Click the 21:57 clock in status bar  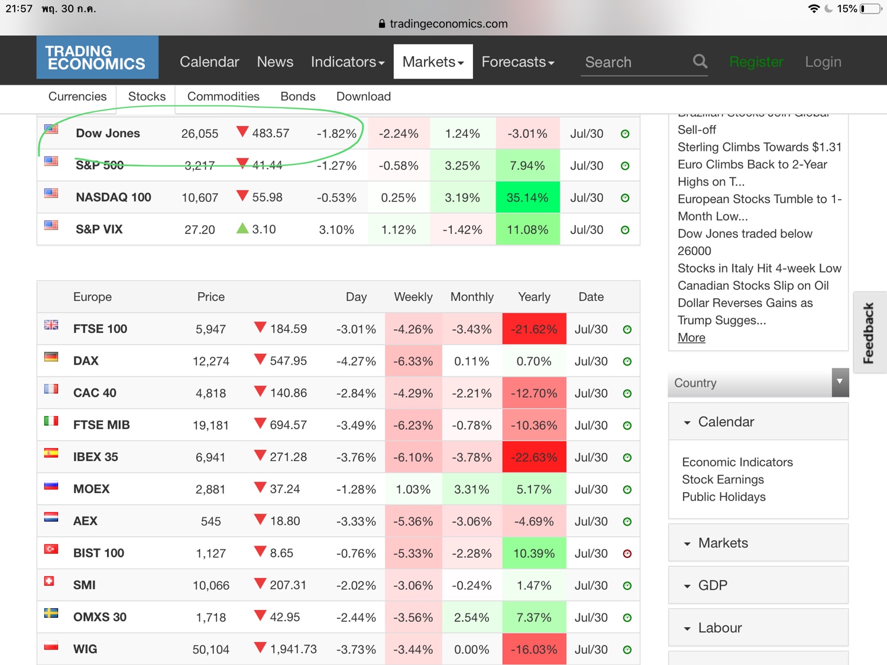pos(19,9)
